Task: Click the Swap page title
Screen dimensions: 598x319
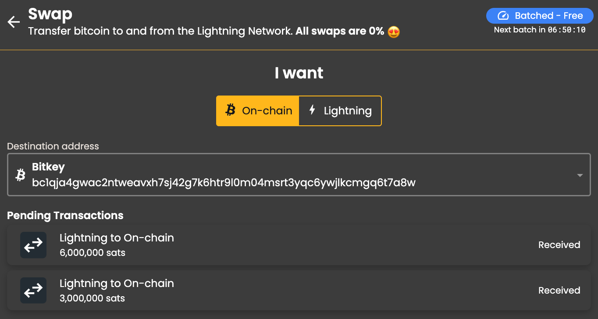Action: (x=50, y=14)
